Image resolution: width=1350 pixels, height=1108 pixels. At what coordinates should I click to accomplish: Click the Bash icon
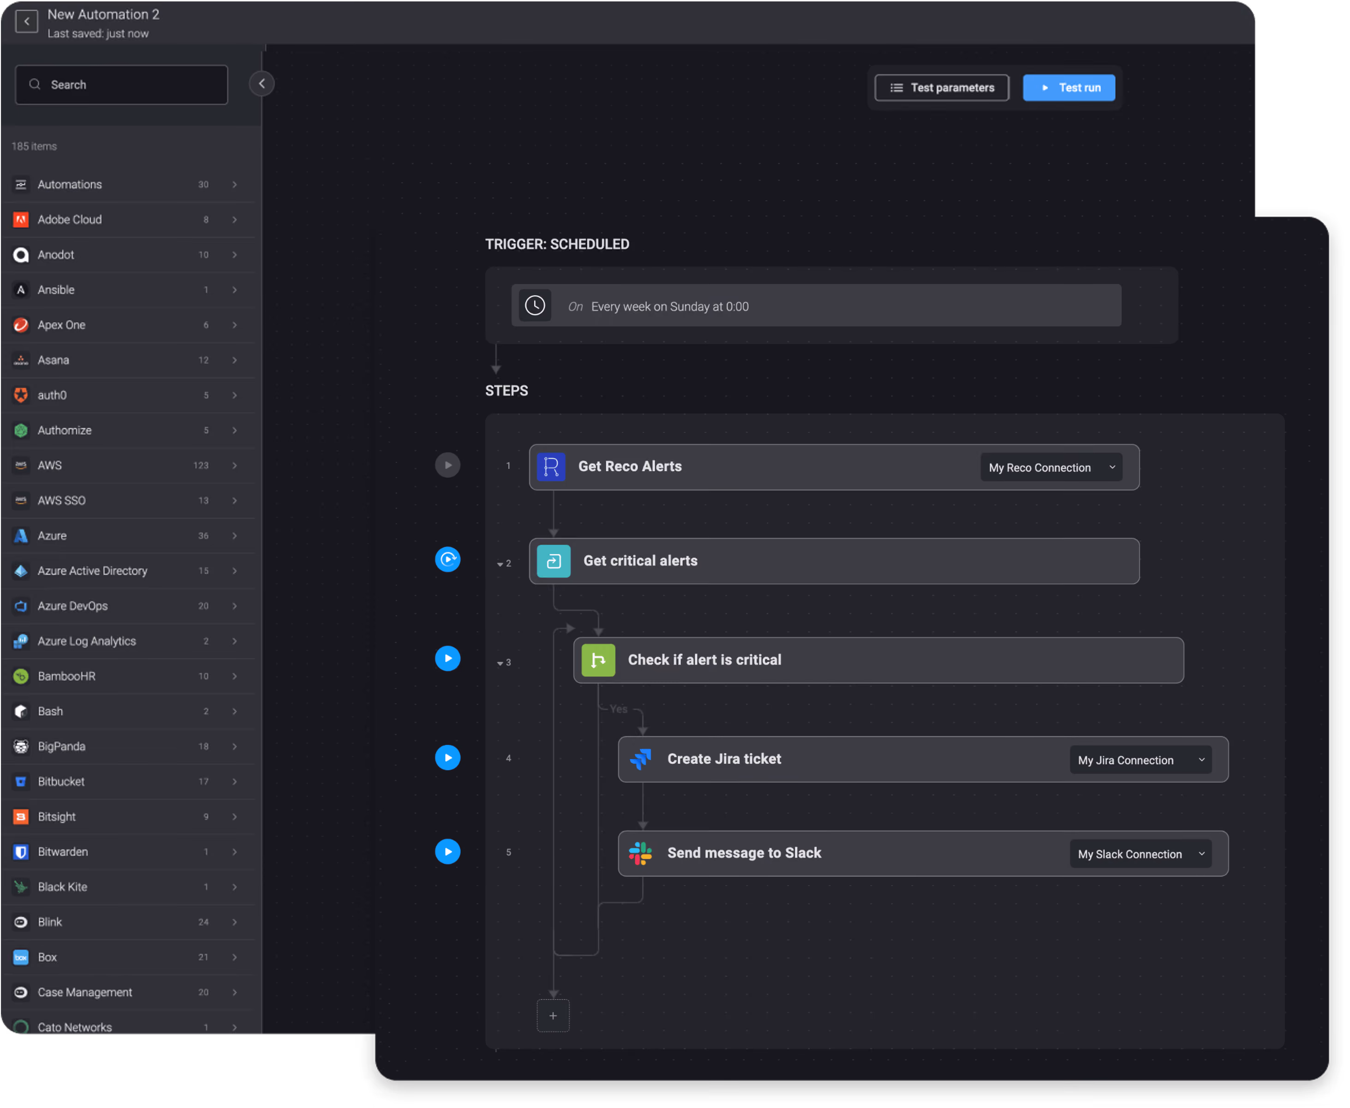point(21,712)
